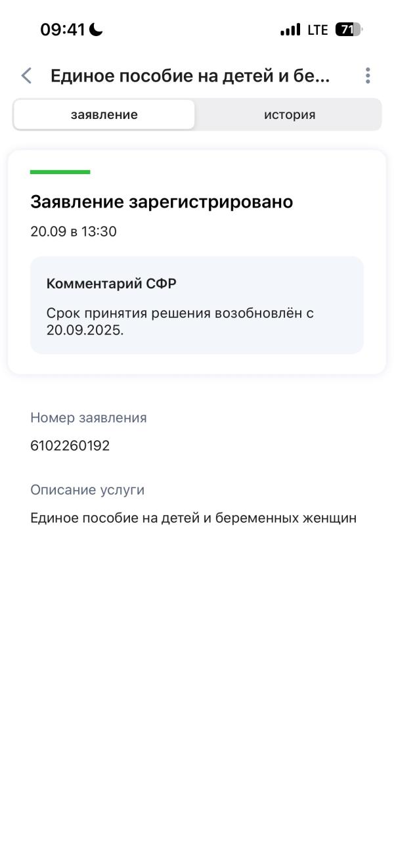Tap the service description text line
Screen dimensions: 394x854
coord(193,518)
